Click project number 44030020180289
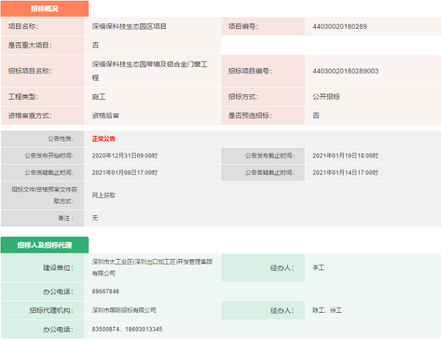 coord(339,27)
